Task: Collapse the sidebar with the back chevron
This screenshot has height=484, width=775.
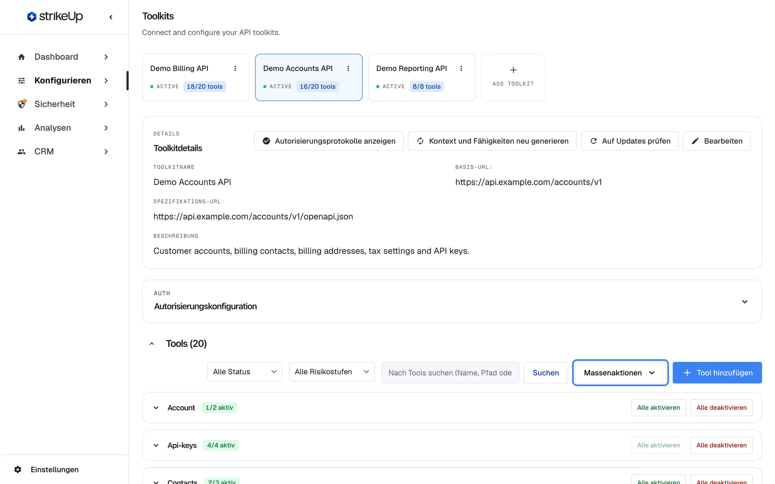Action: click(111, 17)
